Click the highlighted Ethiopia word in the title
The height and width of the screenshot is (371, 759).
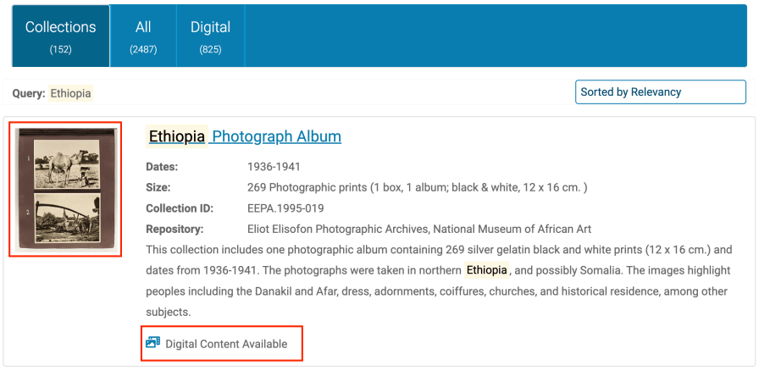coord(177,136)
